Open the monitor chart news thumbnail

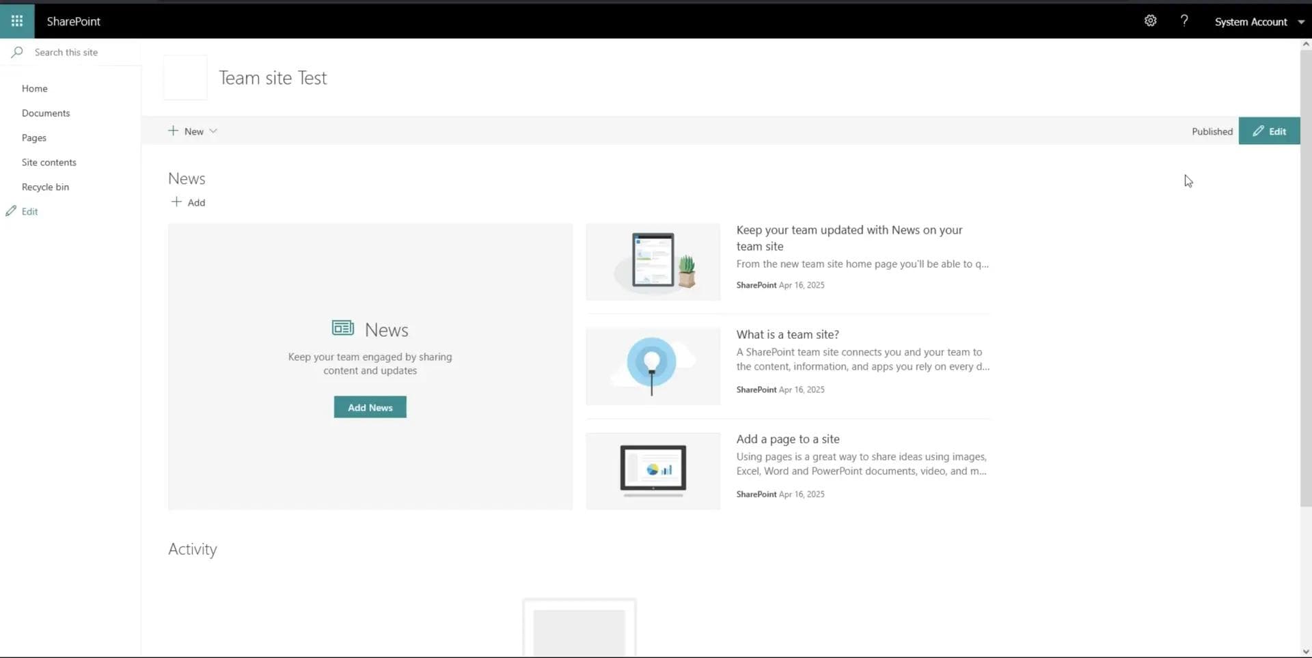coord(653,471)
